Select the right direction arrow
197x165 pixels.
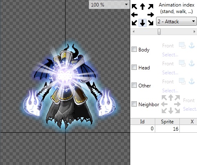[x=151, y=15]
